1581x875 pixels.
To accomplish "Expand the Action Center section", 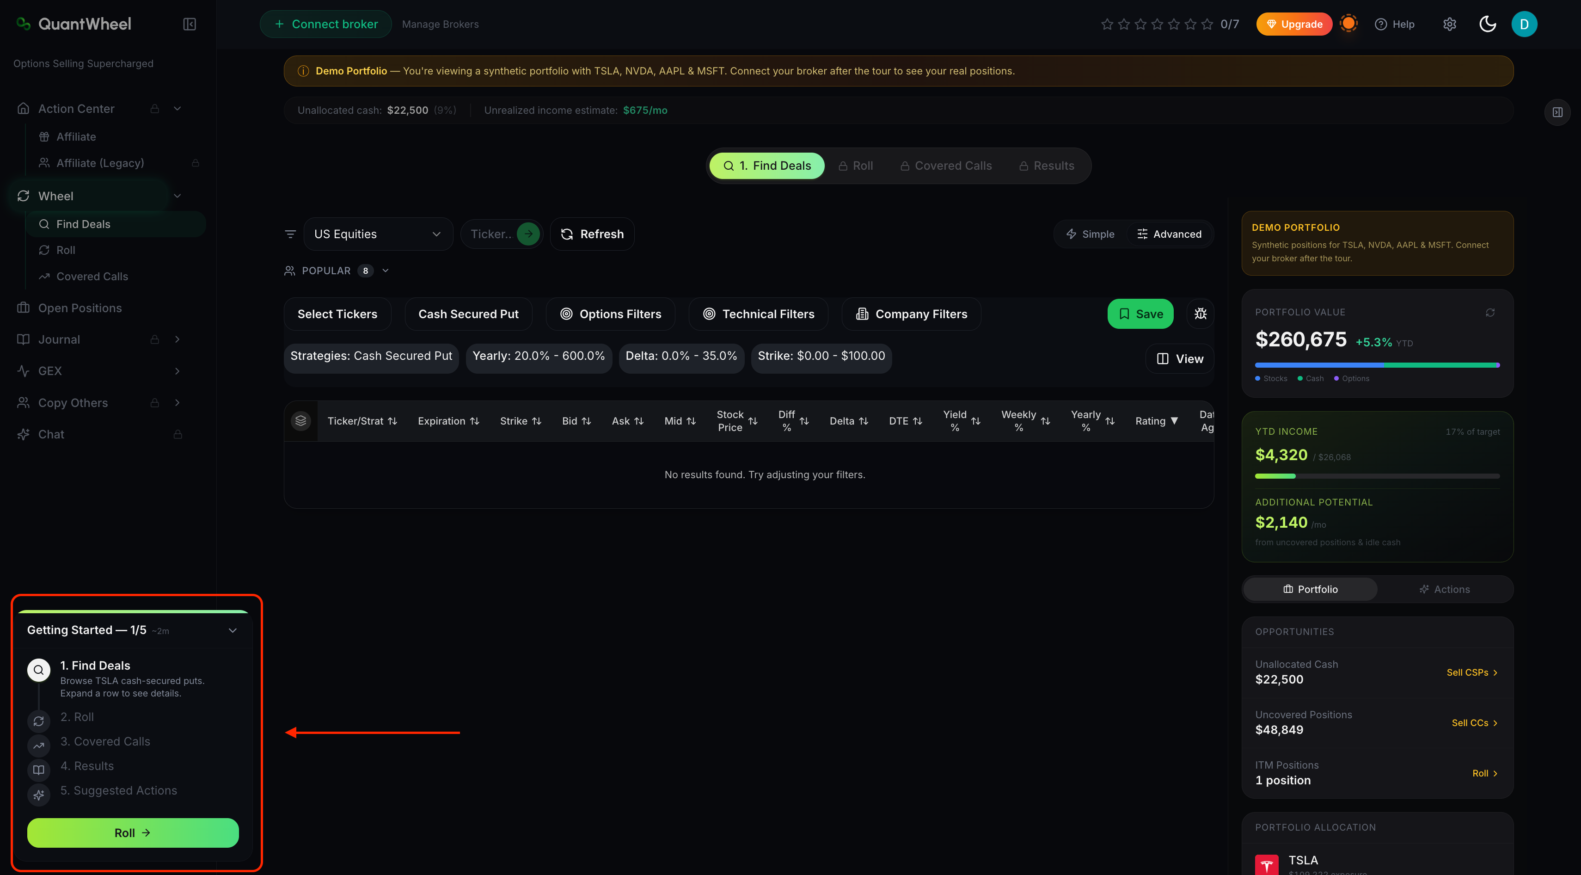I will pyautogui.click(x=178, y=109).
